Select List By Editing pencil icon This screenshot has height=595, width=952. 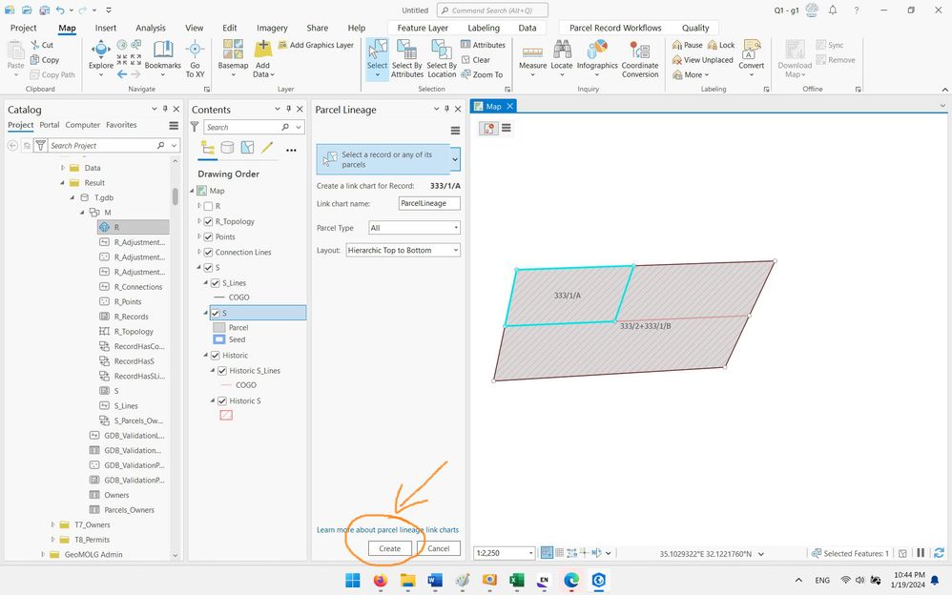tap(267, 148)
